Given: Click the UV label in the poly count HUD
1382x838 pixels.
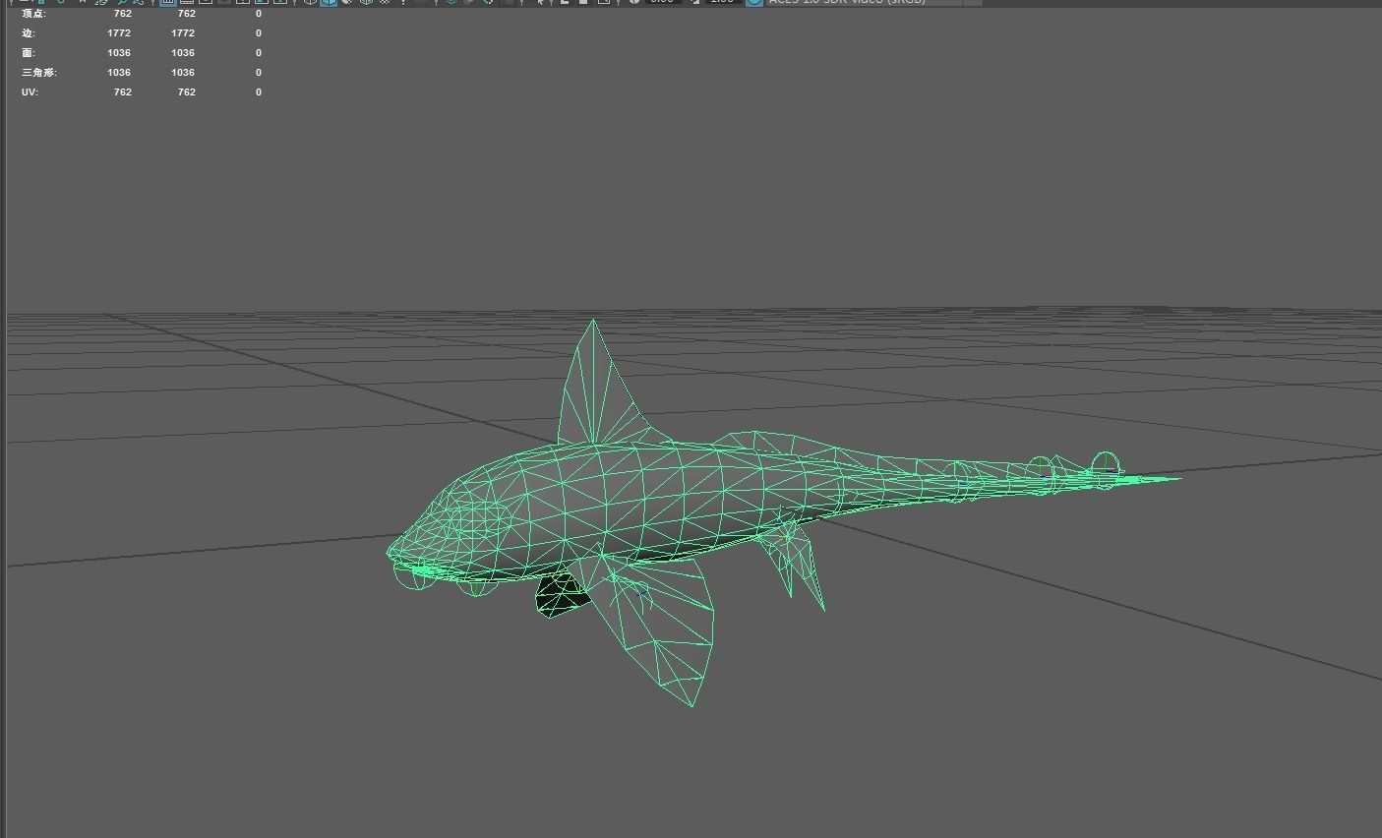Looking at the screenshot, I should tap(30, 92).
